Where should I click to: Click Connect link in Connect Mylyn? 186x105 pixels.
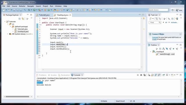pyautogui.click(x=155, y=37)
